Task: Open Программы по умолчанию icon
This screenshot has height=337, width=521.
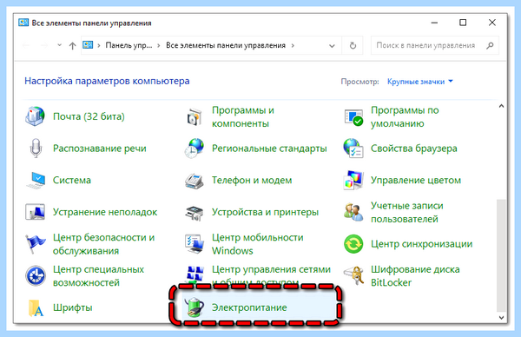Action: tap(353, 116)
